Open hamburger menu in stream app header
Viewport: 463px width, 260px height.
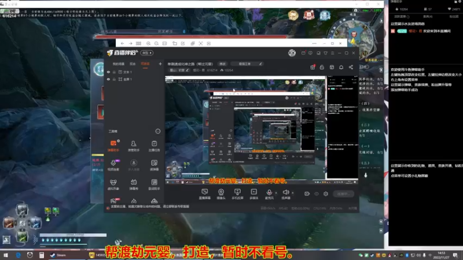tap(332, 53)
